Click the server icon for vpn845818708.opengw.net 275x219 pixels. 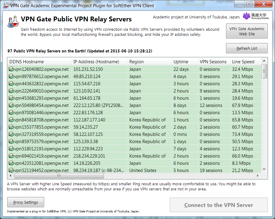pos(11,120)
